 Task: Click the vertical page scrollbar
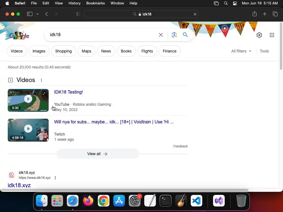[281, 46]
